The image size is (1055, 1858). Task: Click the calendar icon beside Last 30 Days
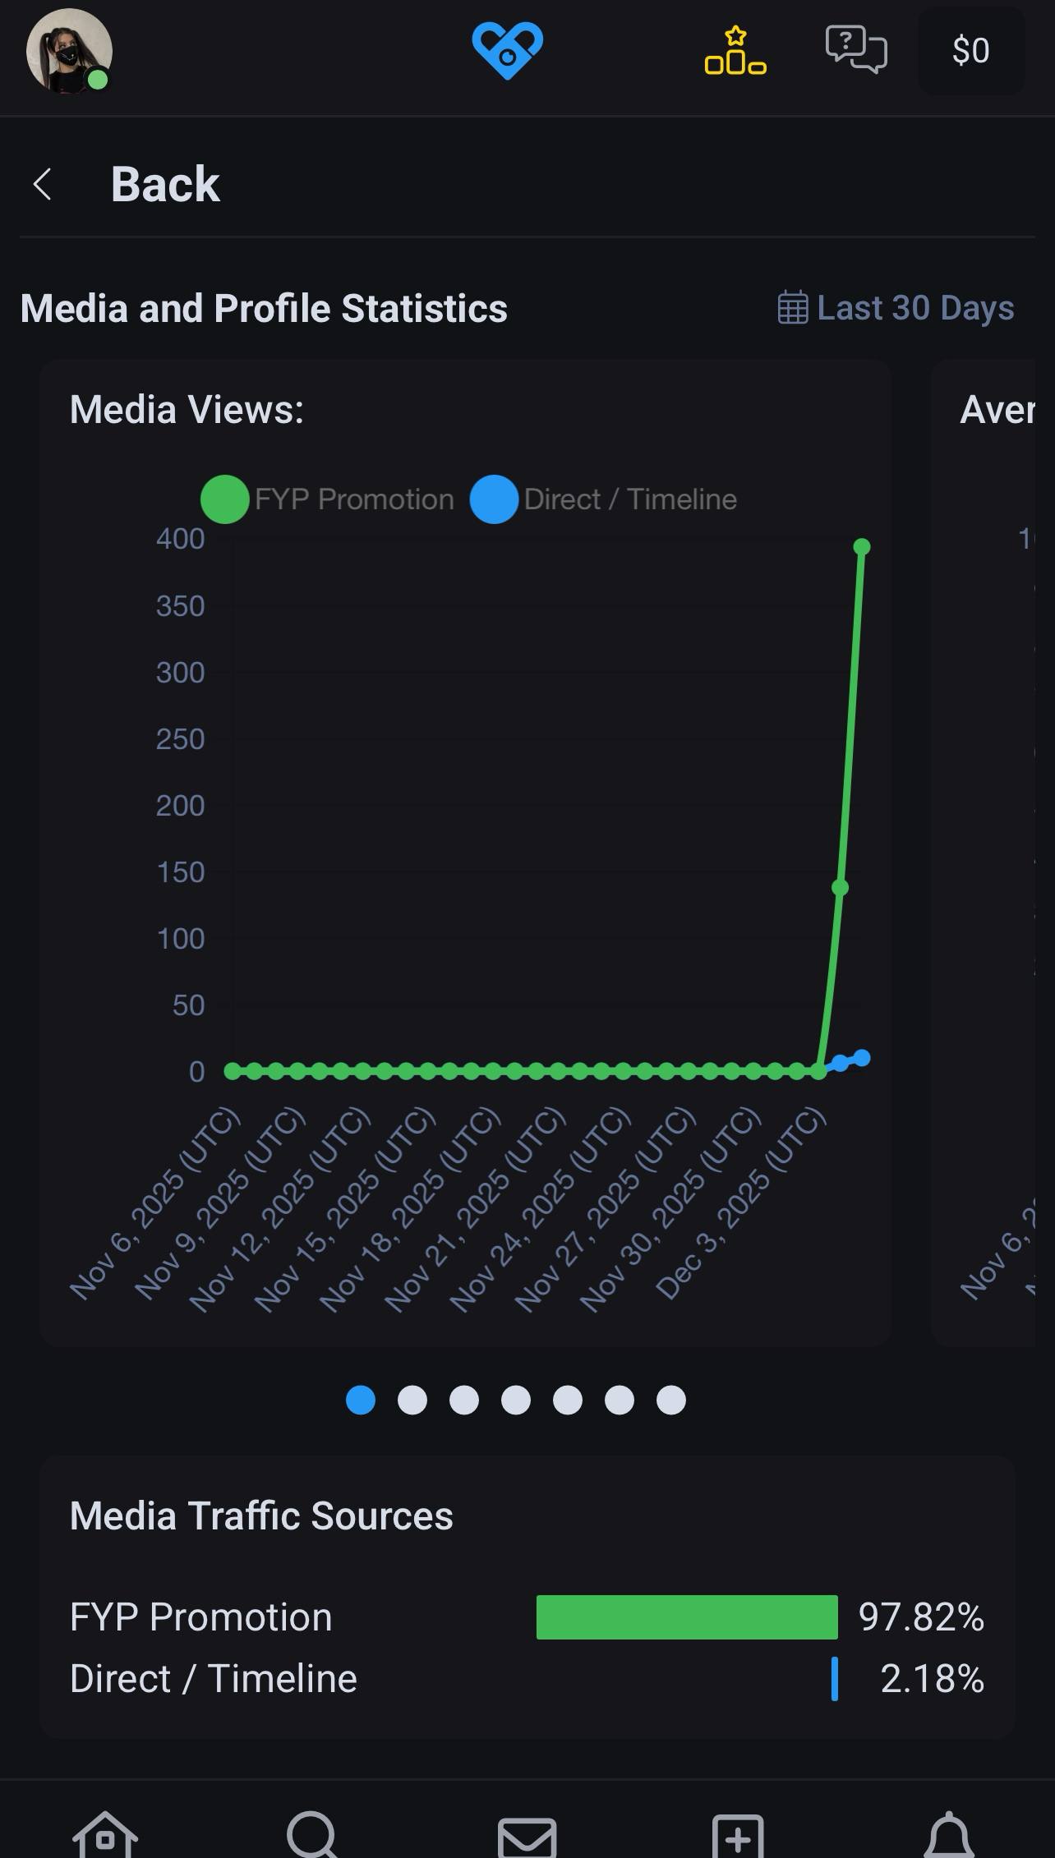pyautogui.click(x=793, y=308)
